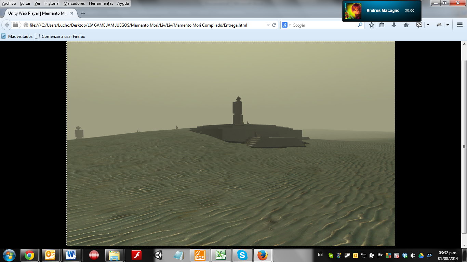The height and width of the screenshot is (262, 467).
Task: Open the bookmarks list icon
Action: coord(382,25)
